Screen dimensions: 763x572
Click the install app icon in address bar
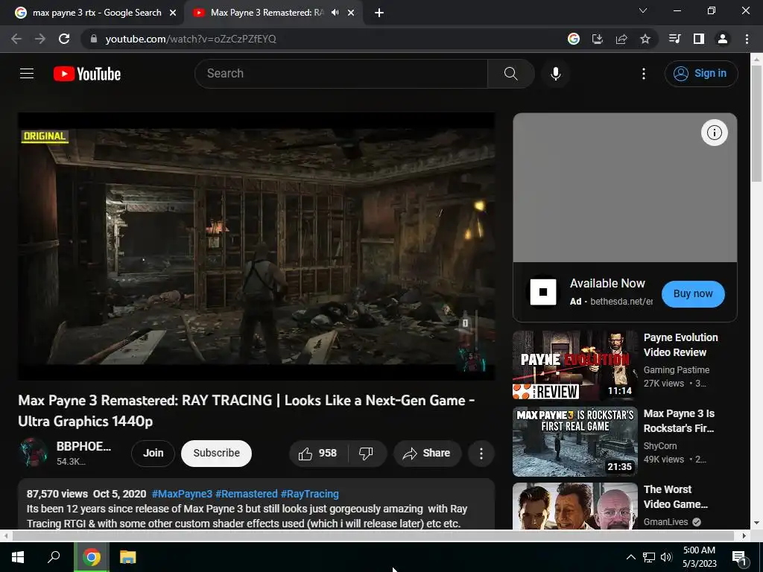598,39
